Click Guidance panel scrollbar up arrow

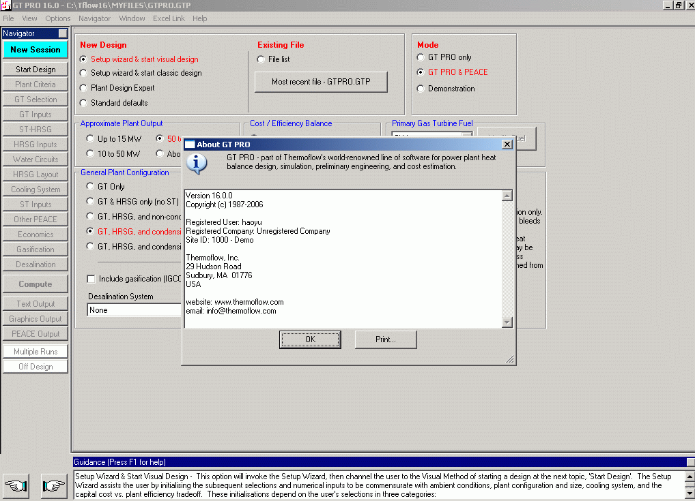690,476
